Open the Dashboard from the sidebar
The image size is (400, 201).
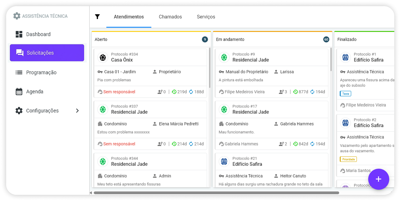(38, 34)
